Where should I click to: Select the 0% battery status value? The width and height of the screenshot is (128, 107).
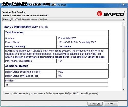[x=60, y=76]
